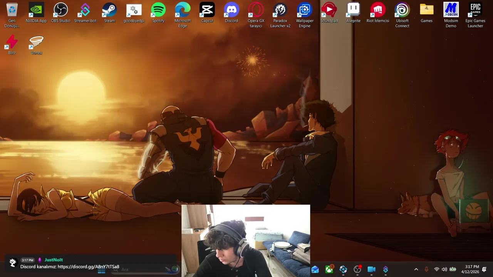Open the blue camera app in taskbar

click(x=371, y=269)
